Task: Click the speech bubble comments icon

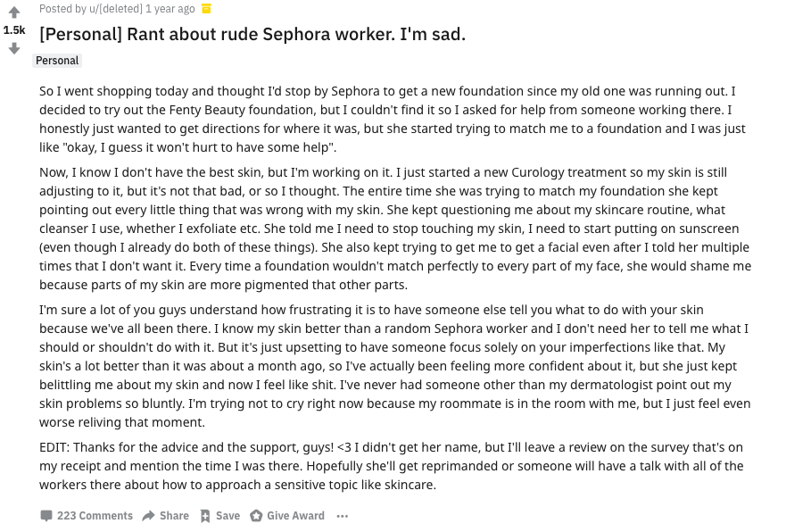Action: (x=46, y=515)
